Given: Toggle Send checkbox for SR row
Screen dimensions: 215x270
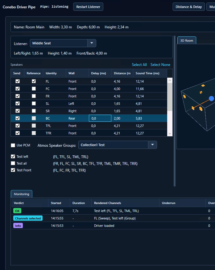Looking at the screenshot, I should [18, 111].
